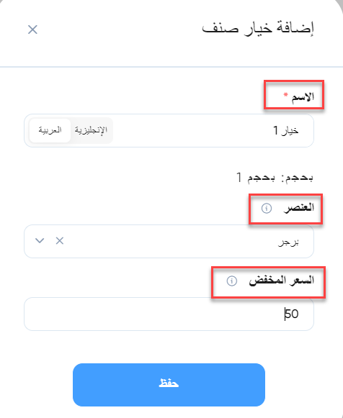Click the dialog title إضافة خيار صنف
The width and height of the screenshot is (343, 418).
tap(258, 29)
